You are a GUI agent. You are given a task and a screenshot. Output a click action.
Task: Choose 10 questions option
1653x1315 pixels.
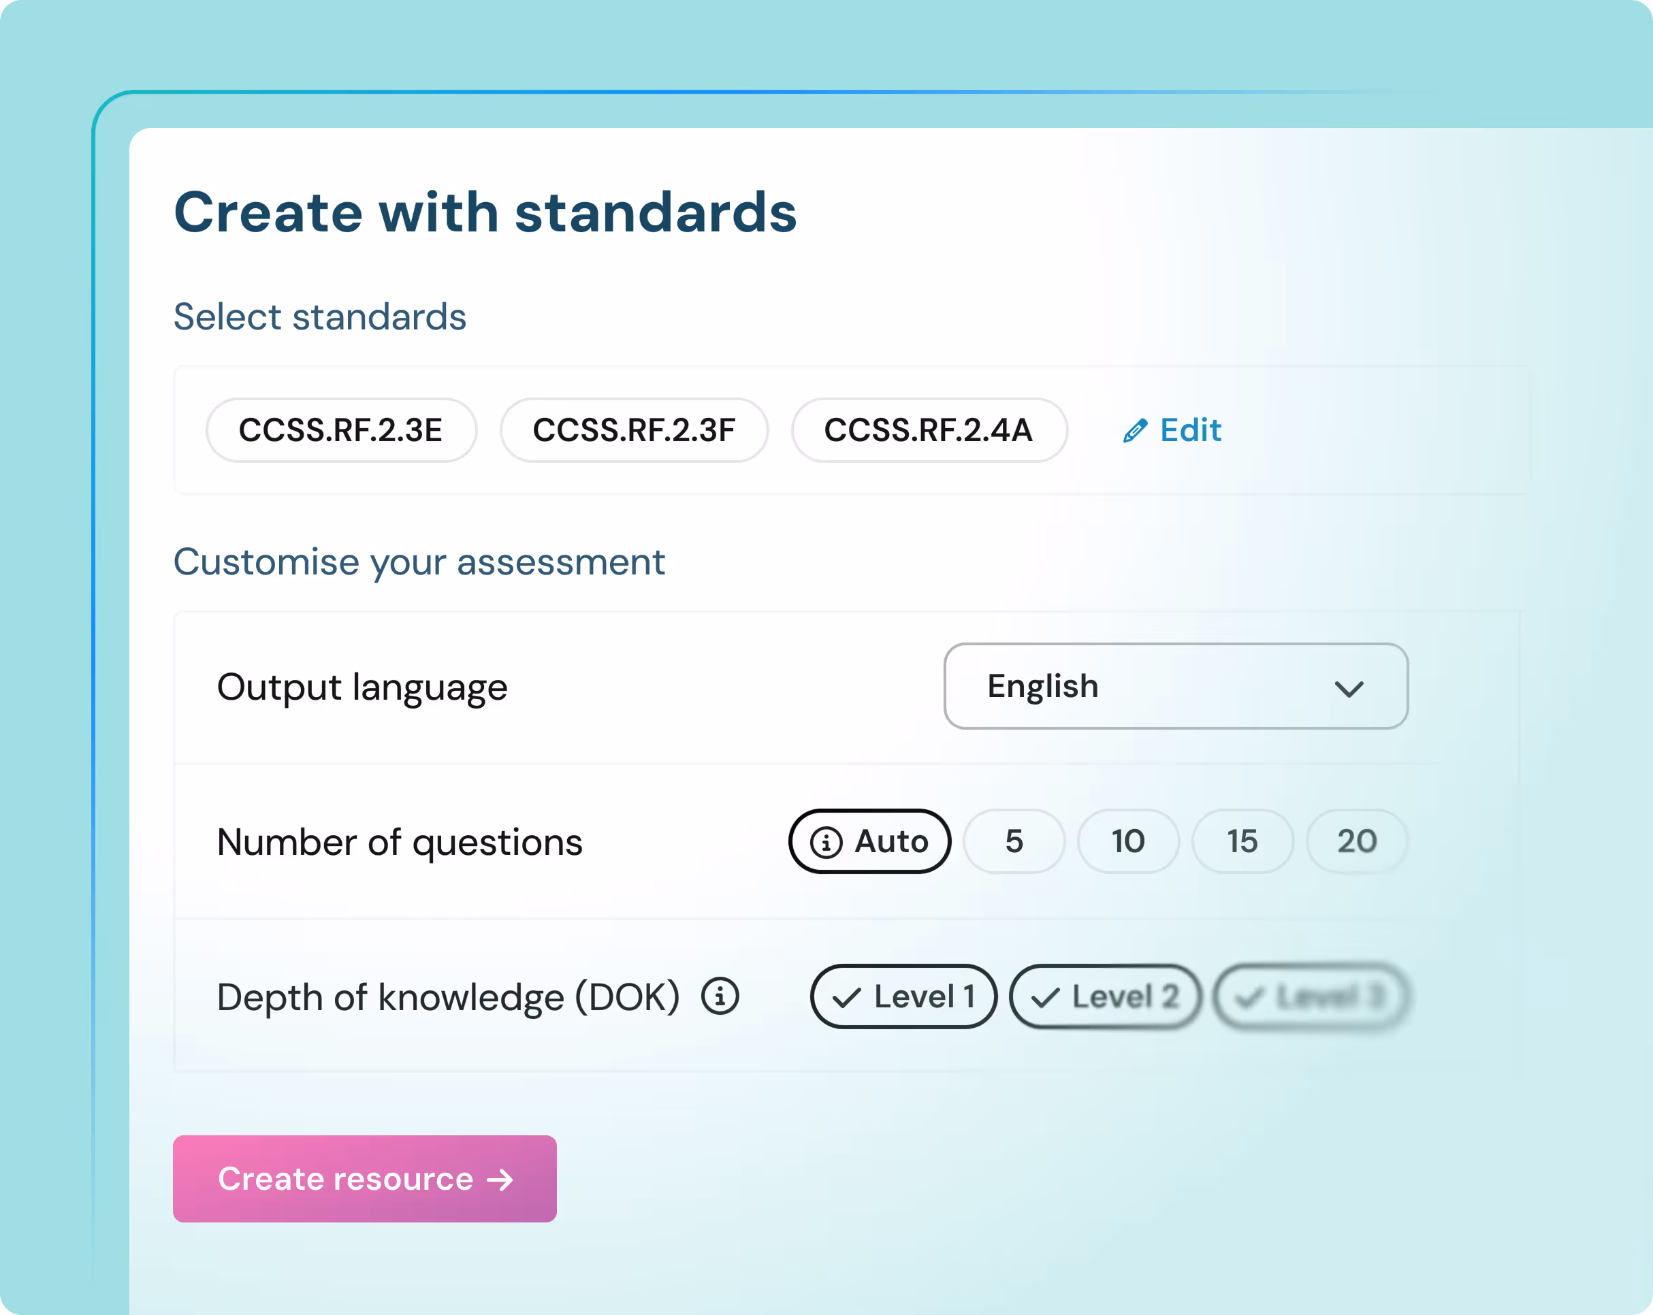pos(1128,841)
